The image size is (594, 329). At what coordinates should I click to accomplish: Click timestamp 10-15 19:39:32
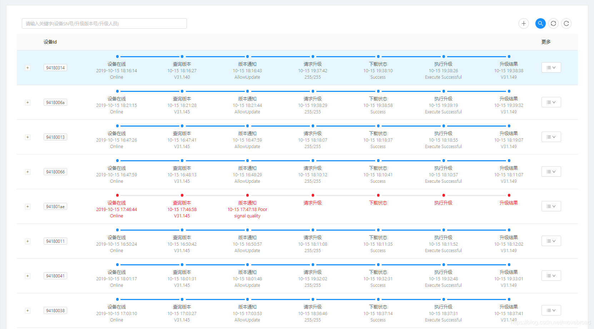click(509, 105)
